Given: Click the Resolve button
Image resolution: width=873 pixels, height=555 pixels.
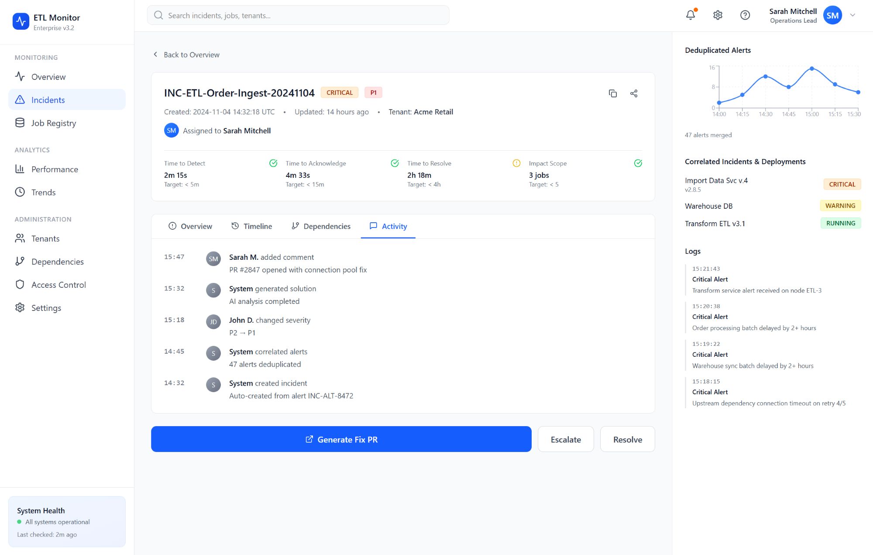Looking at the screenshot, I should (627, 439).
